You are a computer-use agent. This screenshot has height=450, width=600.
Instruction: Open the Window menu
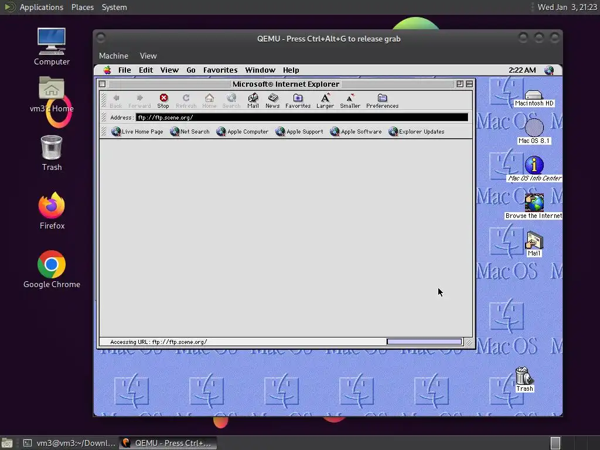click(260, 70)
